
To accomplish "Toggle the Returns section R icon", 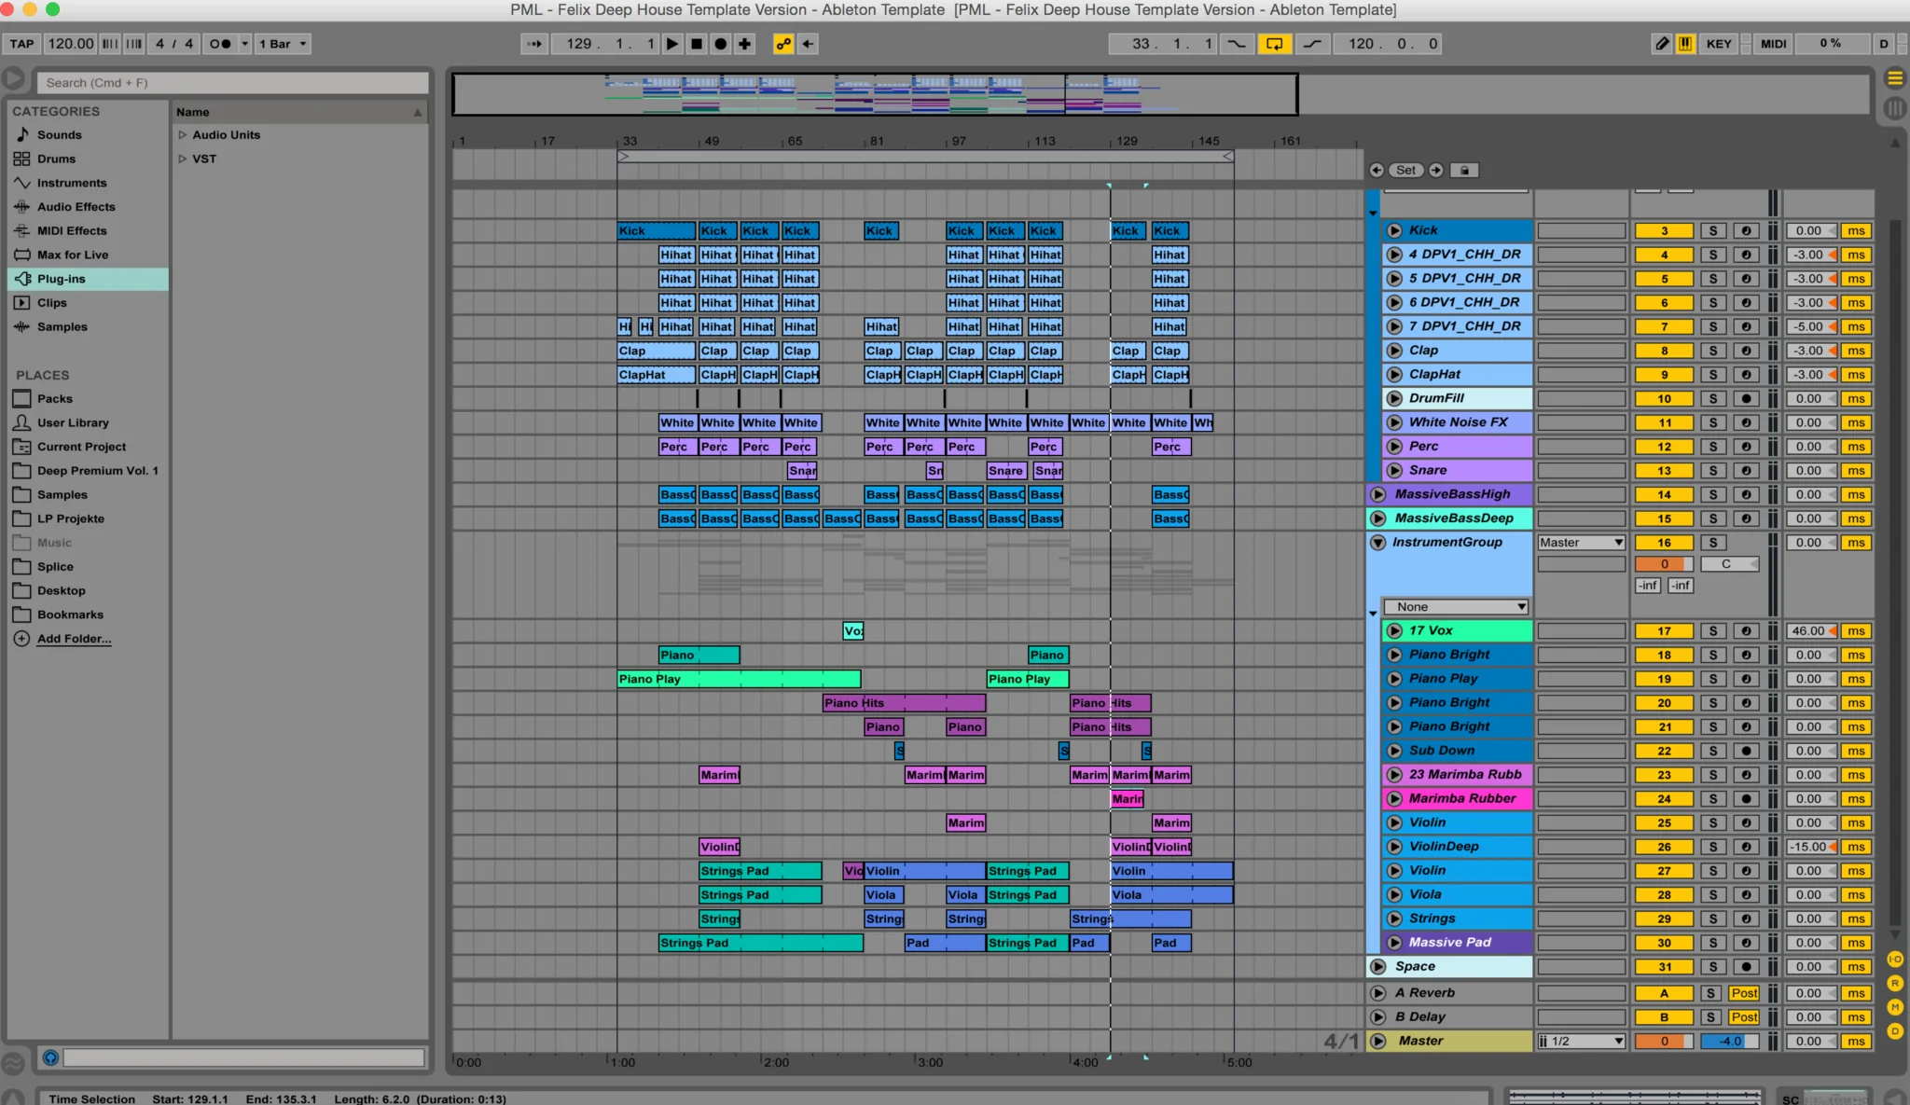I will pyautogui.click(x=1895, y=983).
